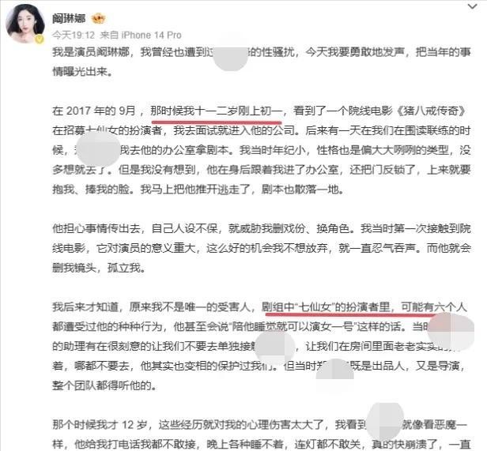Open the poster's profile avatar photo

[25, 24]
